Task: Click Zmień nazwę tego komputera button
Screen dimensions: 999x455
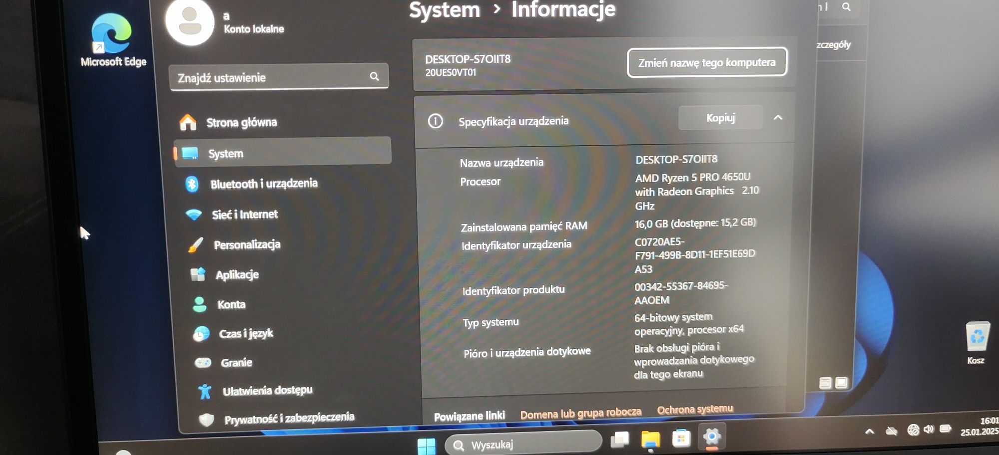Action: [x=707, y=62]
